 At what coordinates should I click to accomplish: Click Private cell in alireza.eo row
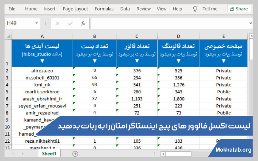223,71
